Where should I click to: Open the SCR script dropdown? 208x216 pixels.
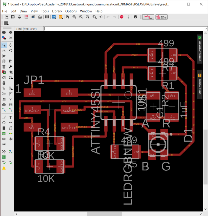54,17
